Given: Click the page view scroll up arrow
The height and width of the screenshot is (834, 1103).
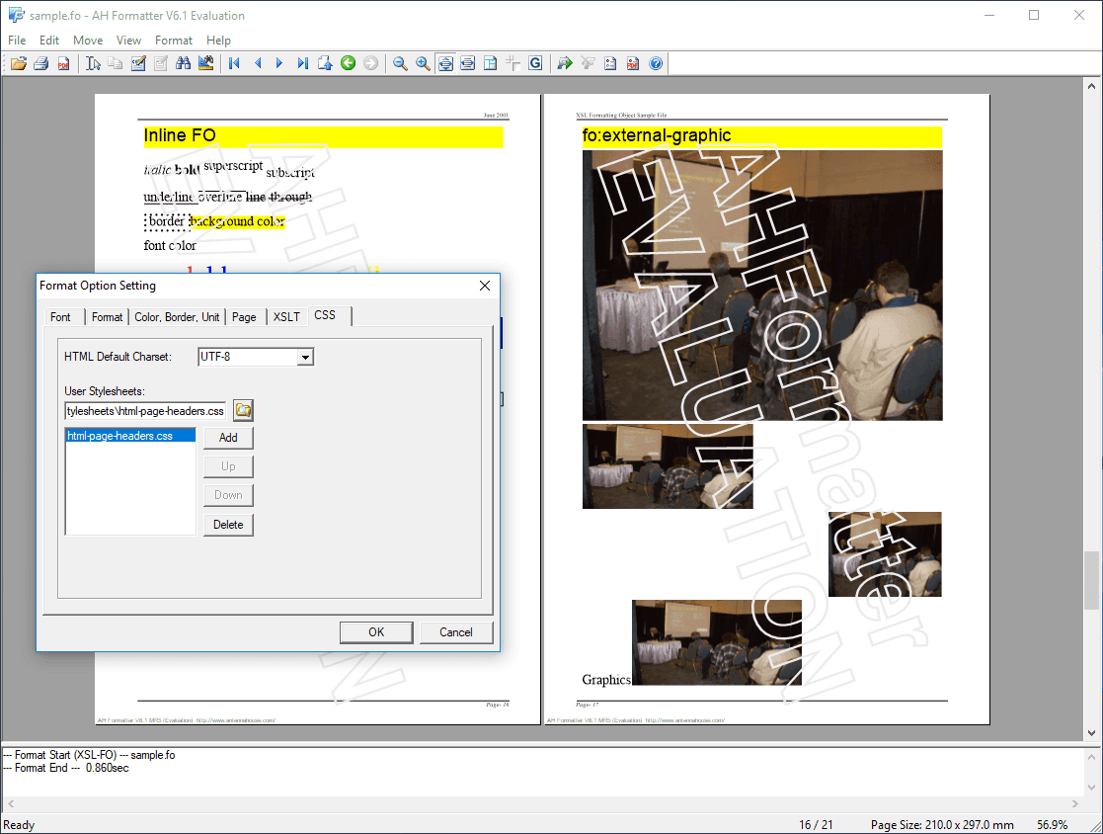Looking at the screenshot, I should tap(1092, 86).
